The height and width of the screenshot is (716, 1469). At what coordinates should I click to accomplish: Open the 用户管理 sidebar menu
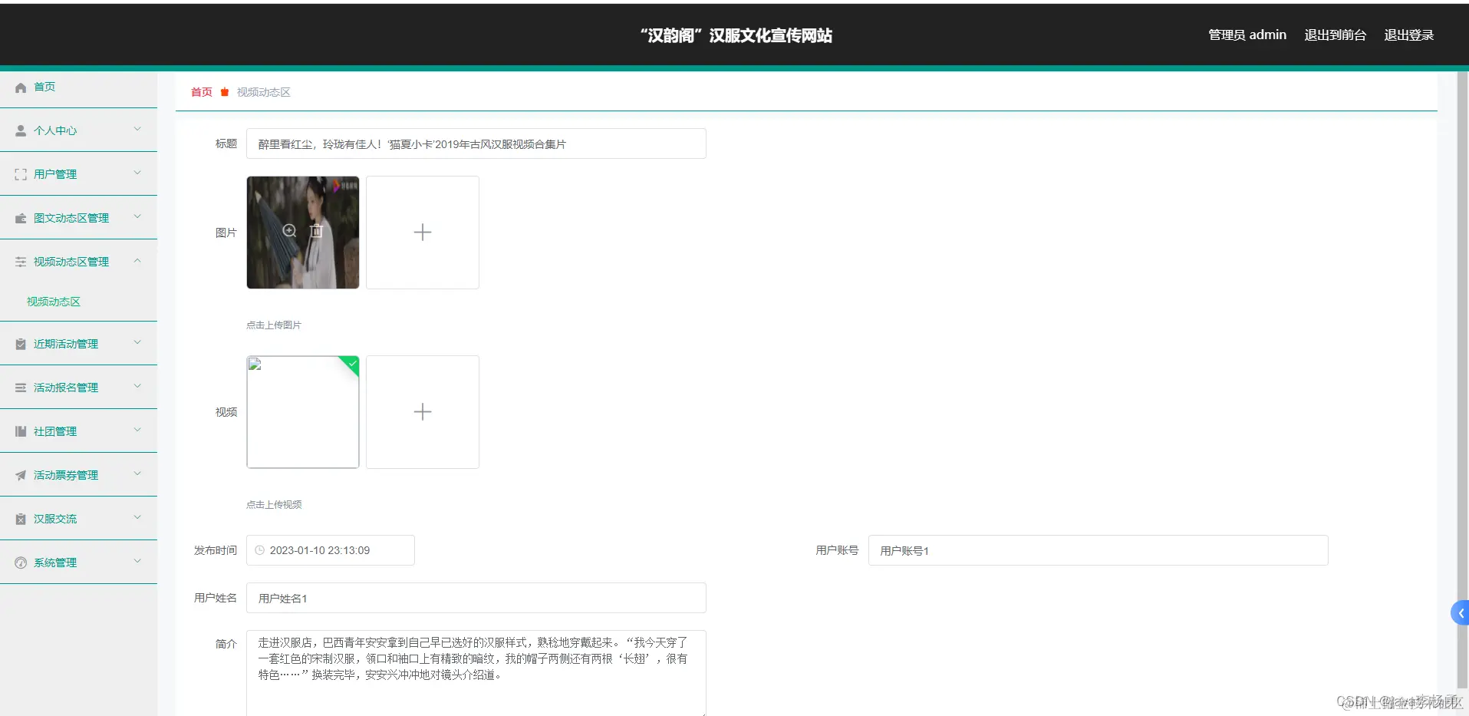tap(78, 174)
